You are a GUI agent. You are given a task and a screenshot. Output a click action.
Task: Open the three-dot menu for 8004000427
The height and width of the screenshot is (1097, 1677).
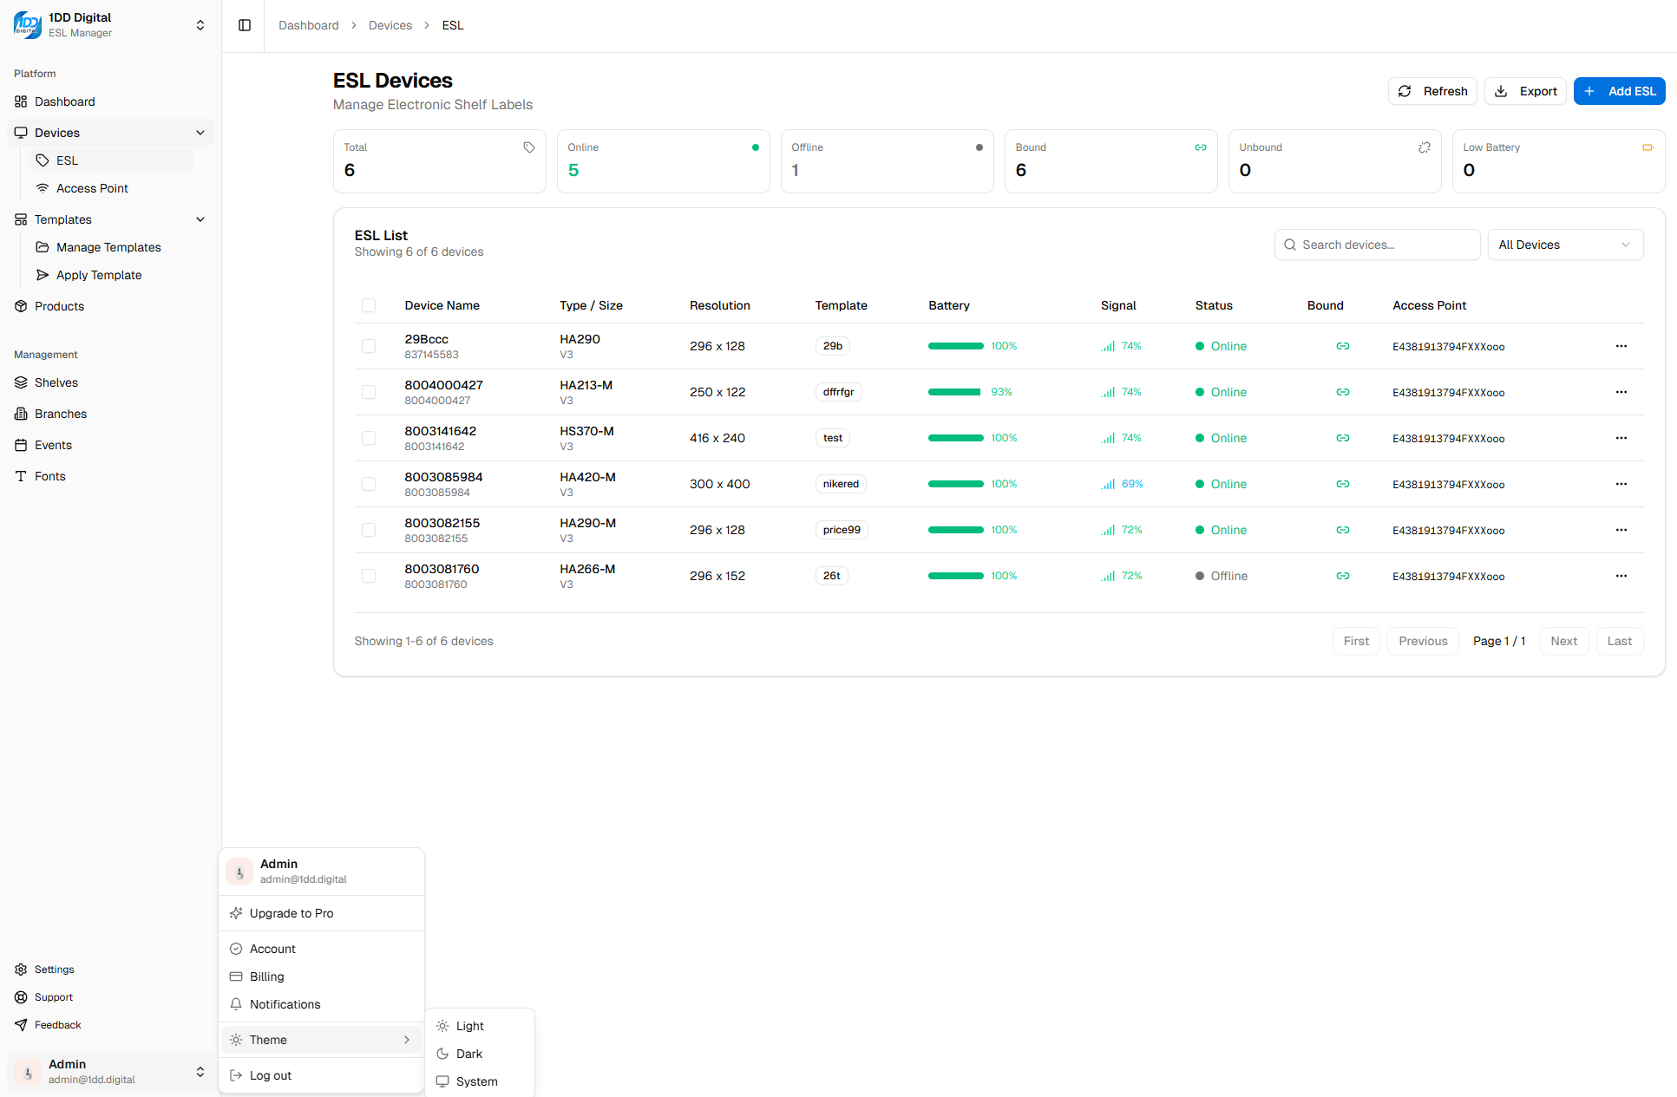(x=1621, y=392)
